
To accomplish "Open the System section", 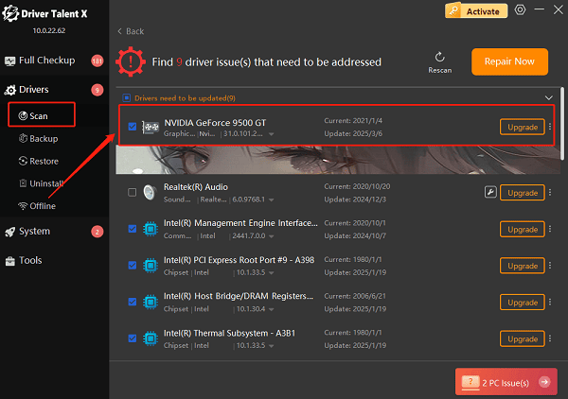I will pyautogui.click(x=54, y=232).
